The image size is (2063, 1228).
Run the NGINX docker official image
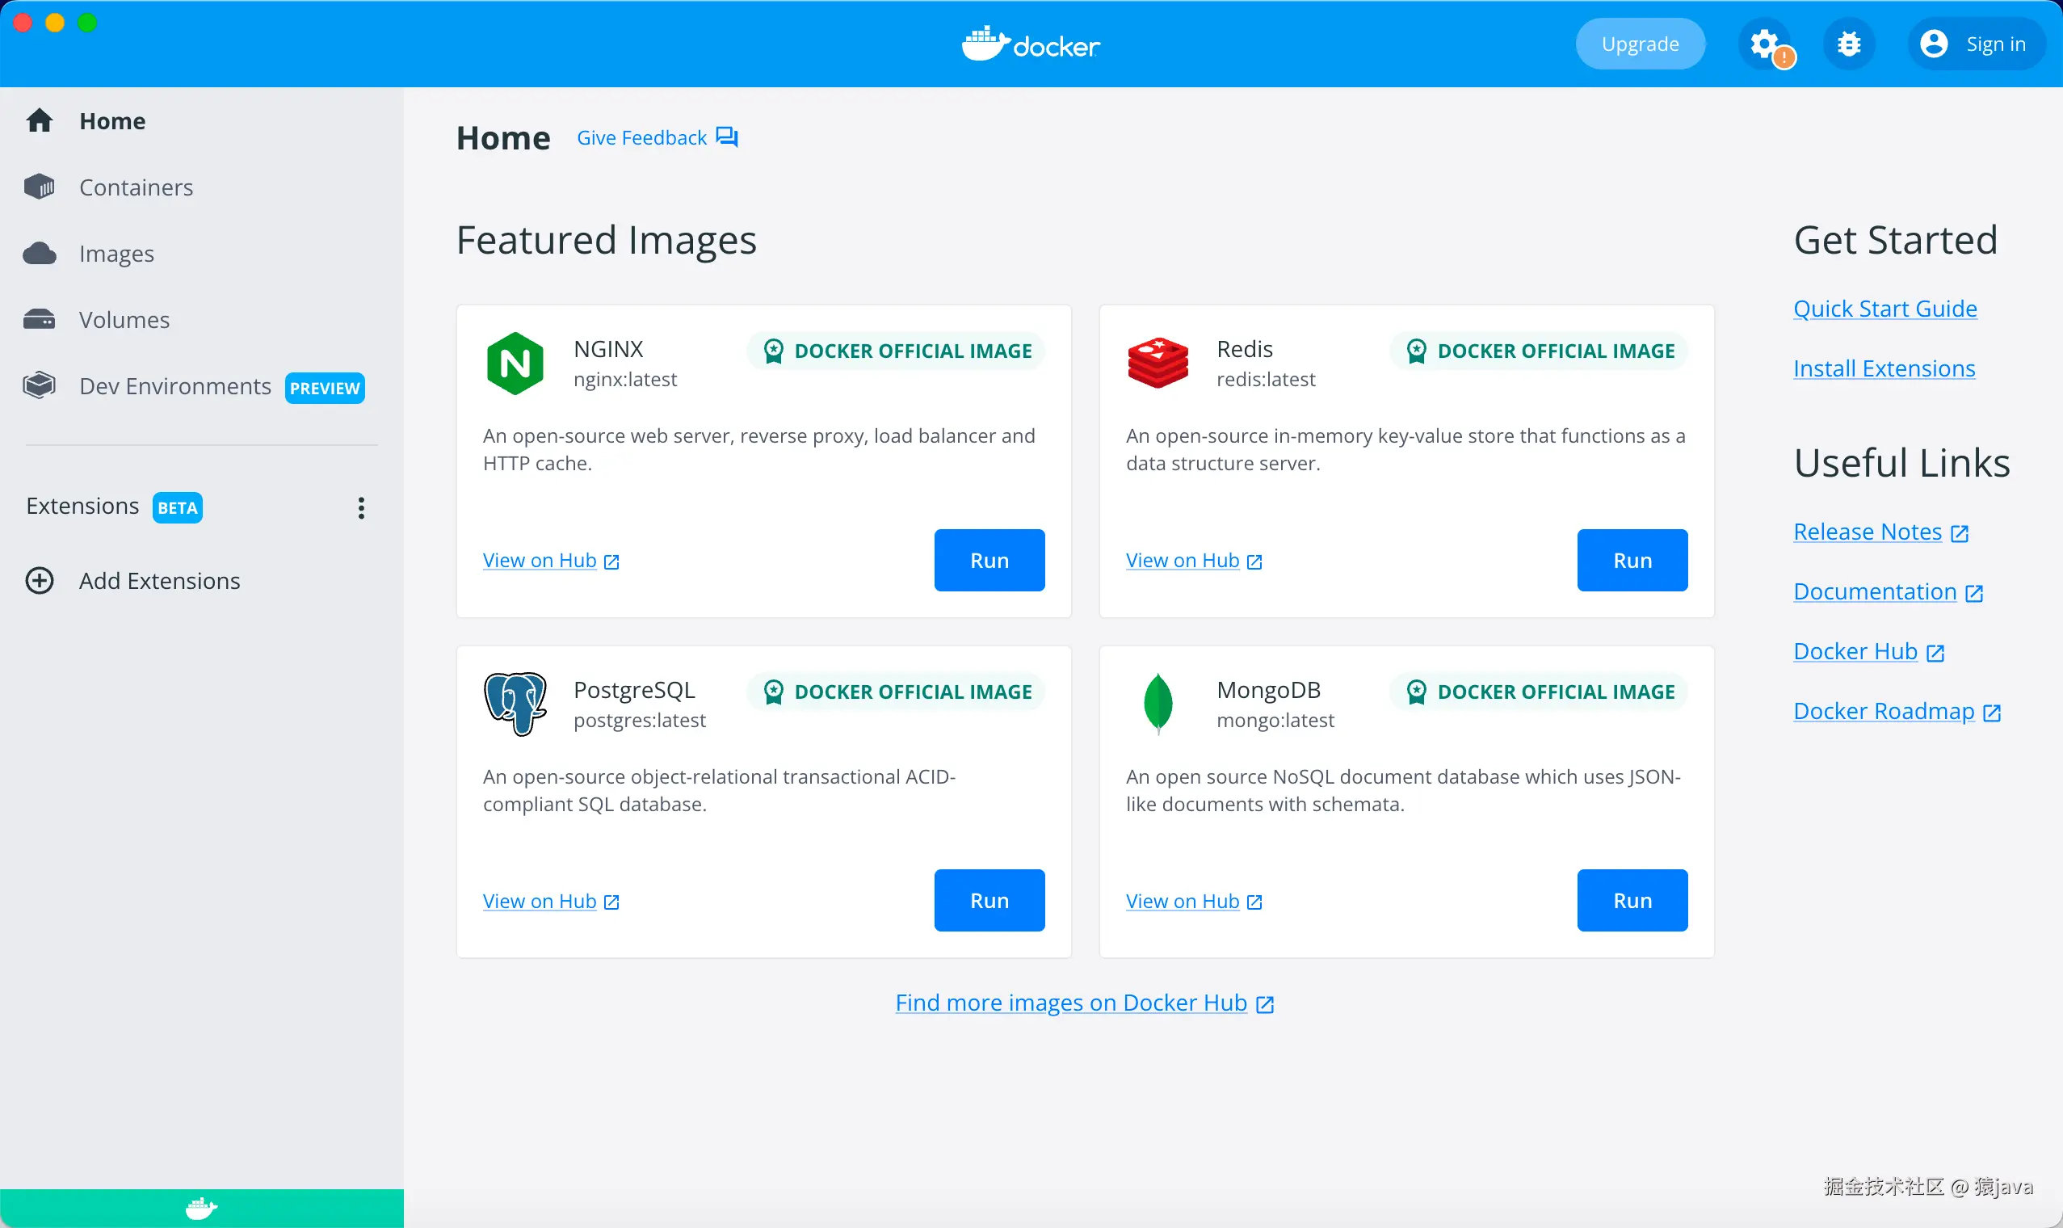pyautogui.click(x=989, y=560)
